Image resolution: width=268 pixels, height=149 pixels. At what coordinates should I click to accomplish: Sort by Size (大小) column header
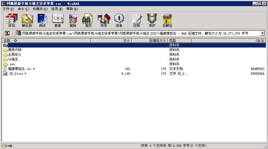(x=111, y=41)
